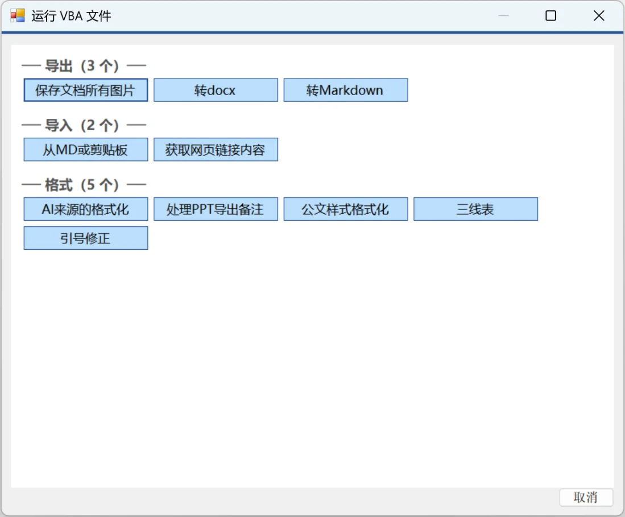Choose 处理PPT导出备注 button
The width and height of the screenshot is (625, 517).
pos(216,209)
